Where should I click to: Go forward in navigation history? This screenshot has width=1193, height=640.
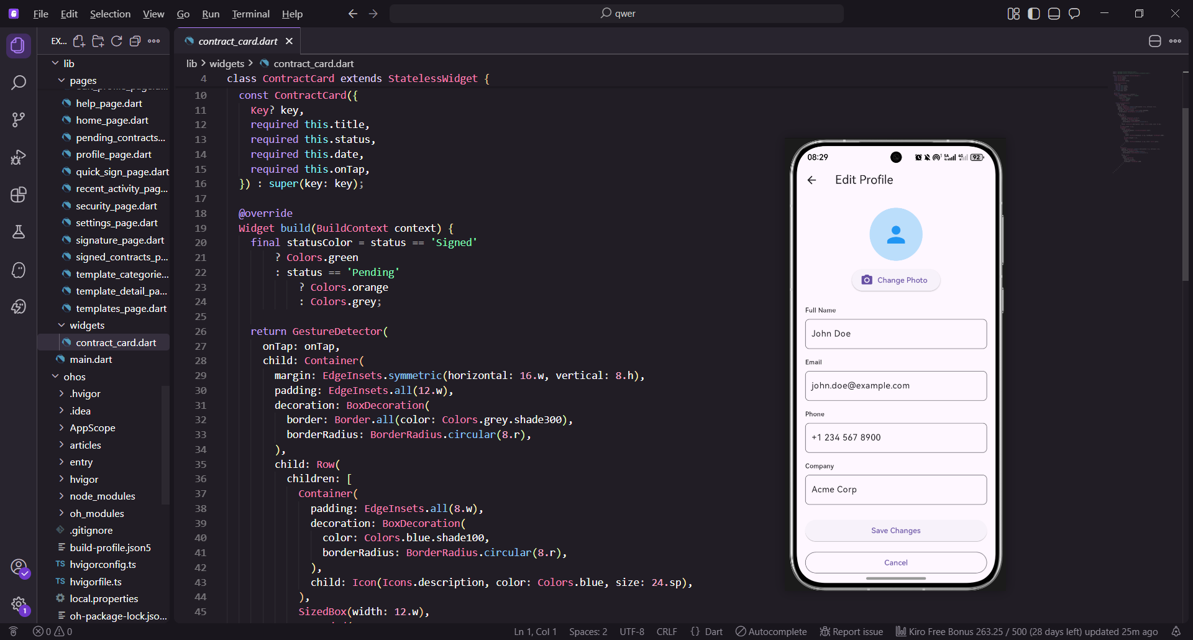pyautogui.click(x=373, y=14)
